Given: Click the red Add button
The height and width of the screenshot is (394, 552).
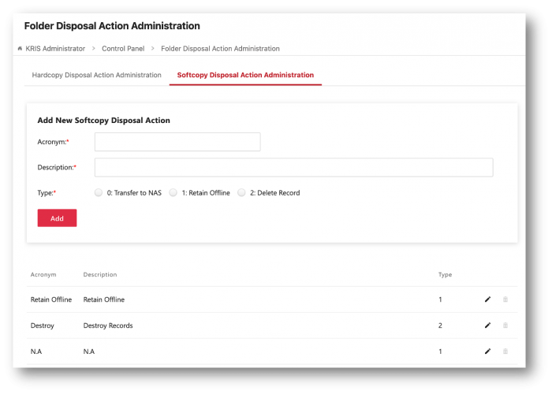Looking at the screenshot, I should 57,218.
